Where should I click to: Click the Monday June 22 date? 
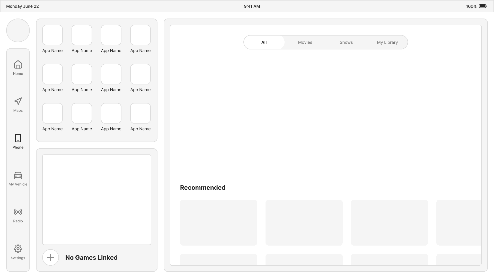click(22, 6)
